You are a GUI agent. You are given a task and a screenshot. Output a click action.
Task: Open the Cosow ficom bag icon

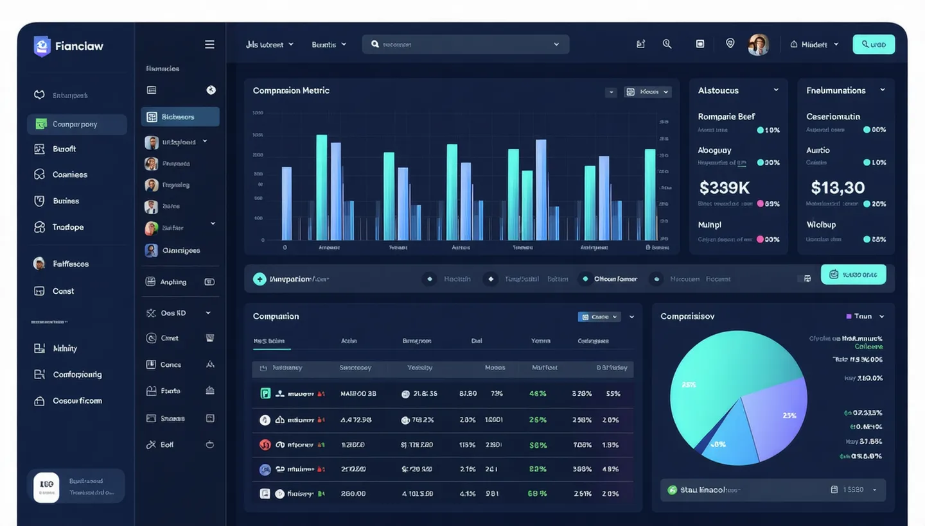pos(40,401)
